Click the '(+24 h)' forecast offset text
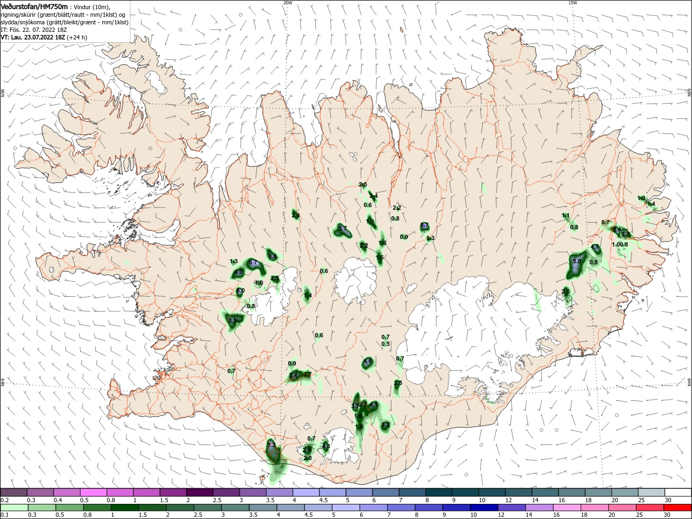 (77, 37)
